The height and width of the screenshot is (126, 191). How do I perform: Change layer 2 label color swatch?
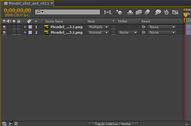(x=30, y=32)
